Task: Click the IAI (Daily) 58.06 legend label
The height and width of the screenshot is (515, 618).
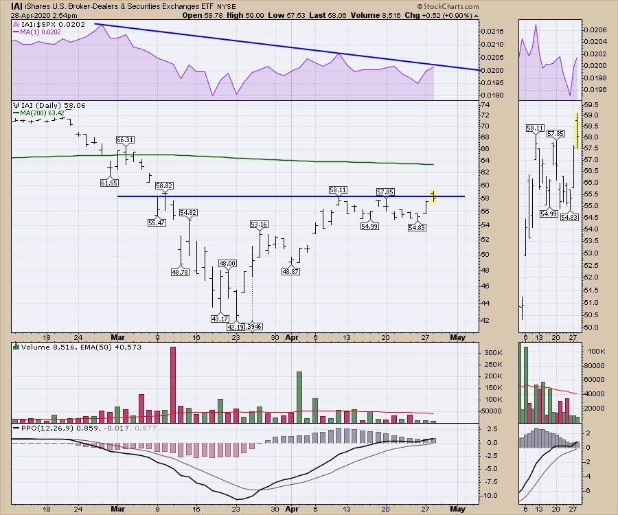Action: click(53, 105)
